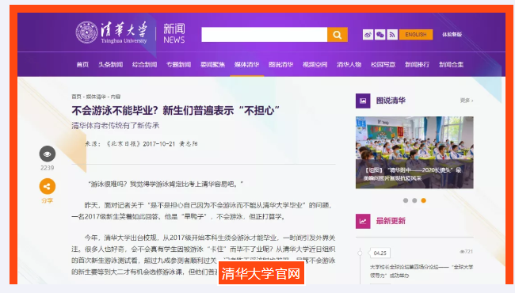Click the orange search magnifier button
Viewport: 515px width, 293px height.
tap(338, 35)
